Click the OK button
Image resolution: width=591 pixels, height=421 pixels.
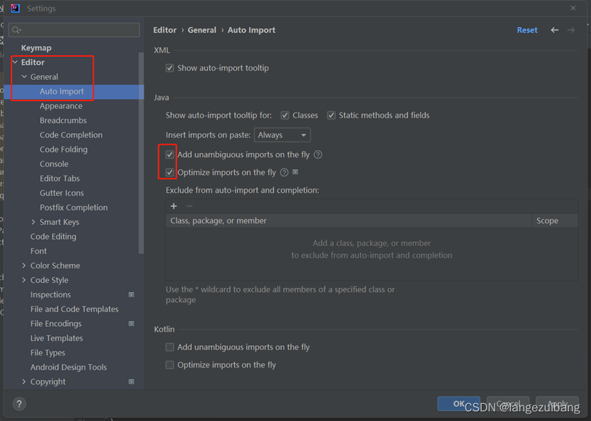[458, 404]
